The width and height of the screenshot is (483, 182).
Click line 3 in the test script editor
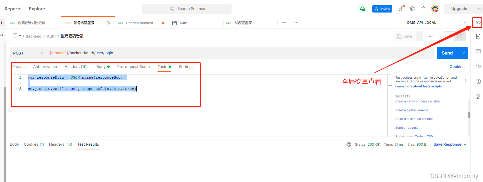(x=82, y=89)
